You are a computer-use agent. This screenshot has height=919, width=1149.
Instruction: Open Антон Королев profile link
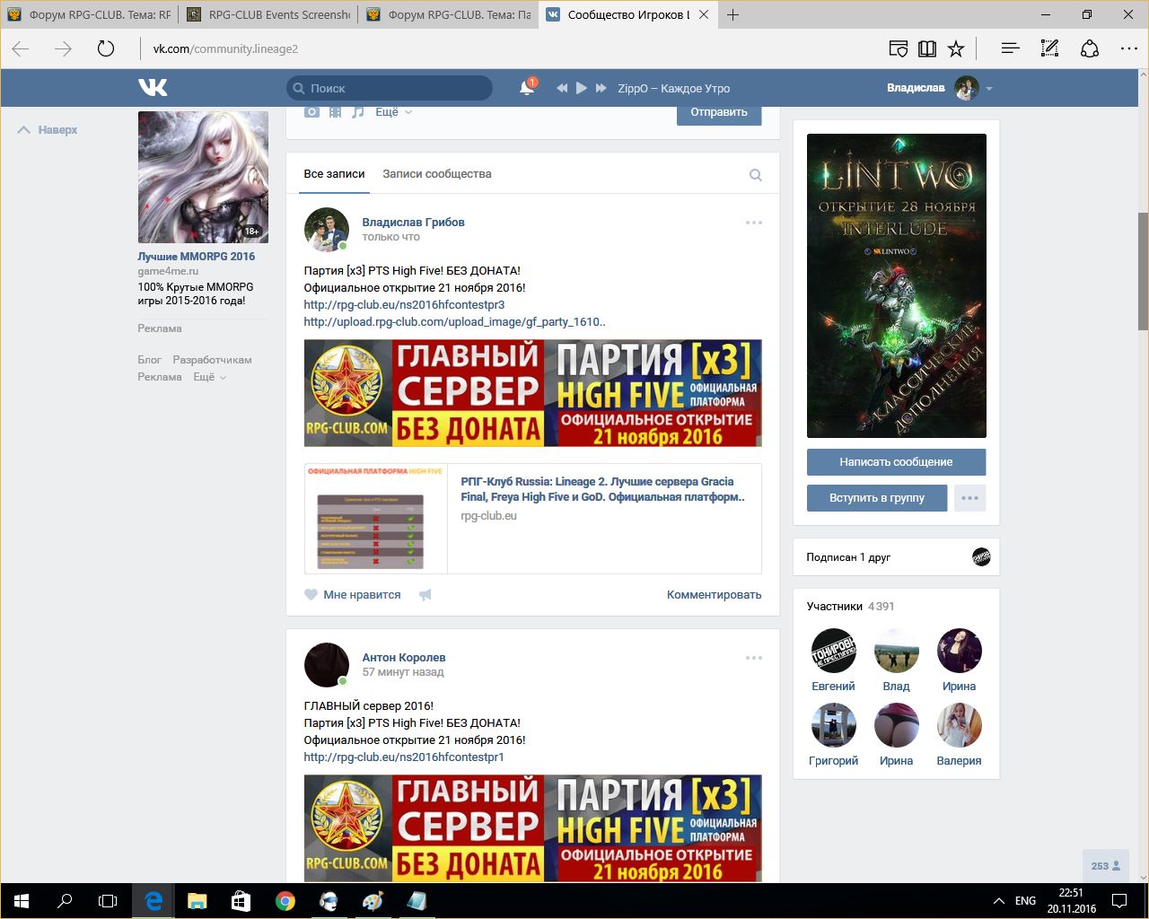click(x=404, y=657)
